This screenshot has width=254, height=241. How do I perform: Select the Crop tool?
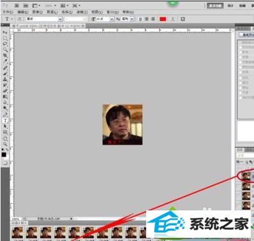[5, 55]
